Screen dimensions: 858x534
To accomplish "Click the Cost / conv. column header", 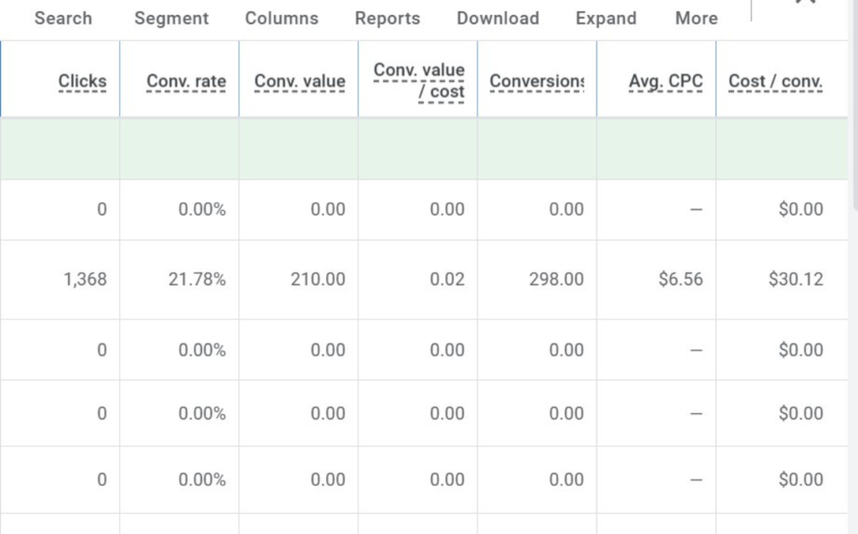I will (x=775, y=81).
